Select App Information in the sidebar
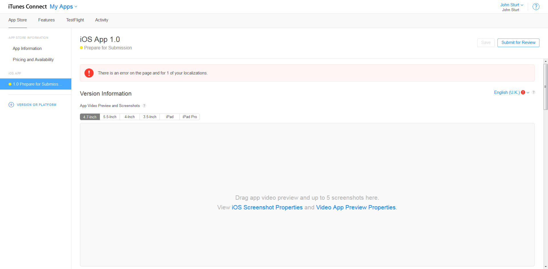This screenshot has width=548, height=269. [x=27, y=48]
